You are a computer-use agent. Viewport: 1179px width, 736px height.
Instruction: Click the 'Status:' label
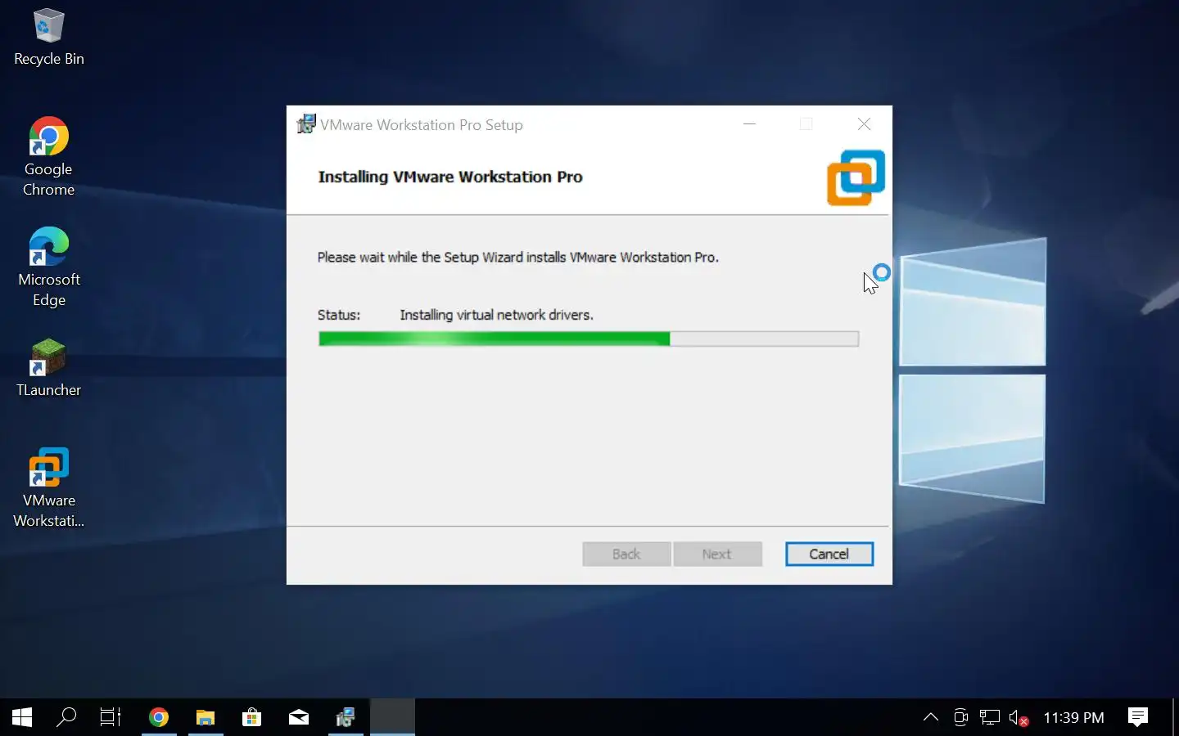click(339, 315)
